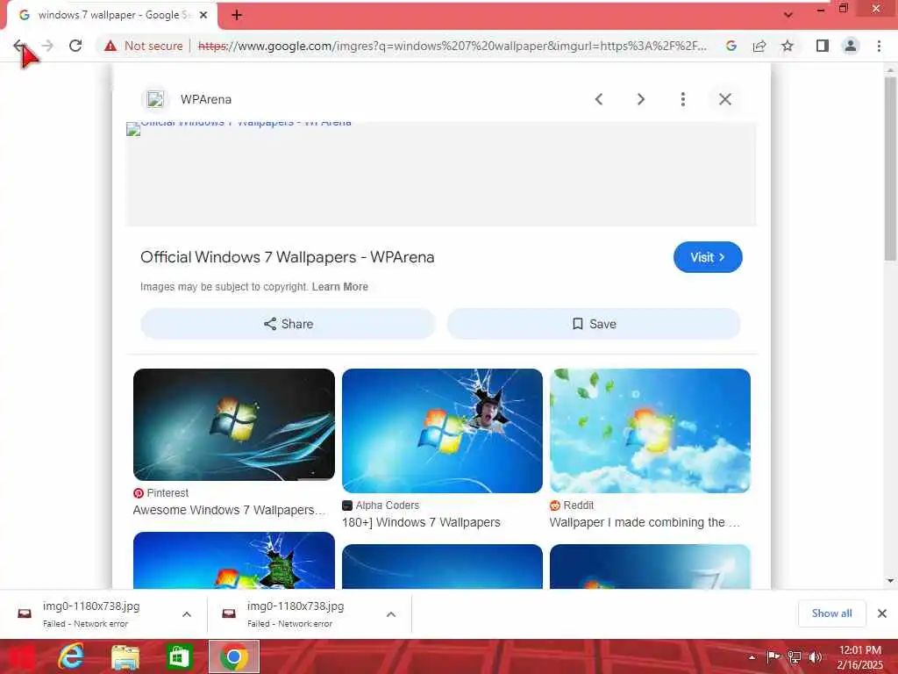898x674 pixels.
Task: Click the second failed download file icon
Action: pos(229,613)
